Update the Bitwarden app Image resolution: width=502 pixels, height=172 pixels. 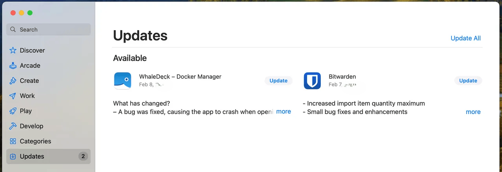tap(468, 81)
